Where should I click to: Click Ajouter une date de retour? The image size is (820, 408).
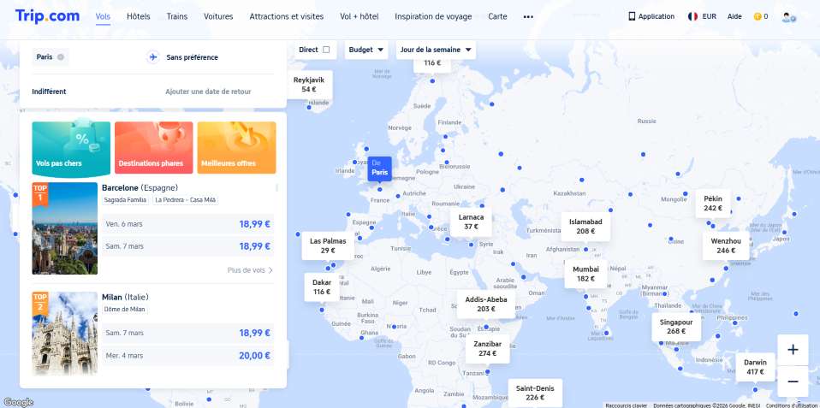click(x=208, y=92)
